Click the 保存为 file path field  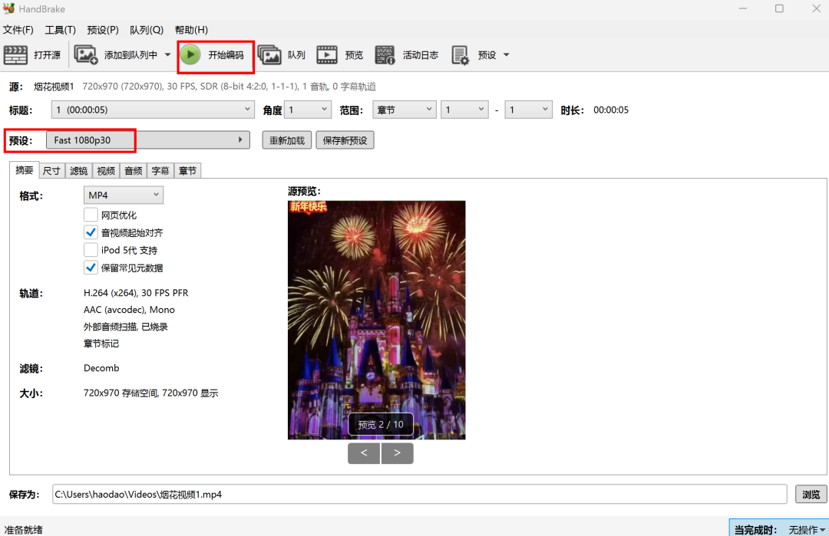click(419, 495)
